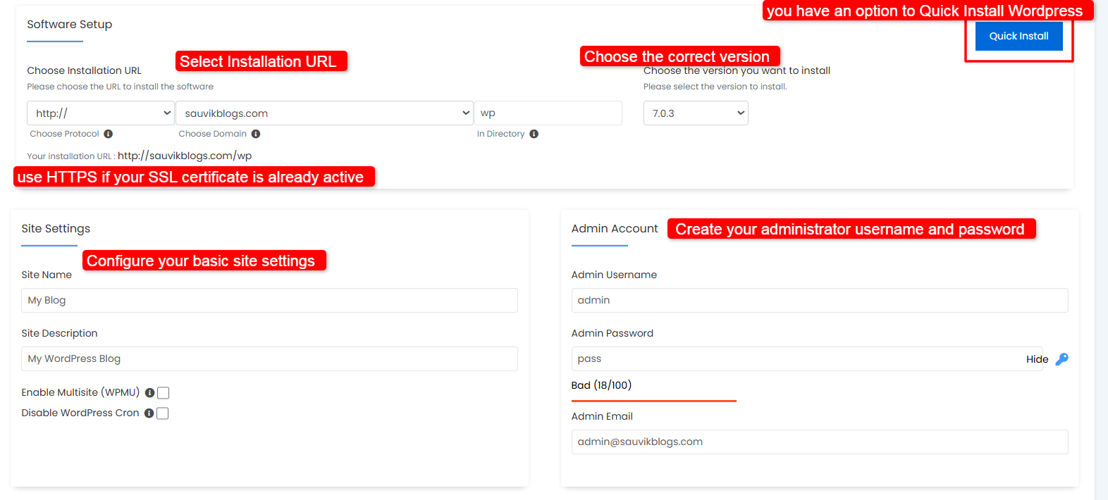The image size is (1108, 500).
Task: Open the Choose Protocol dropdown
Action: click(101, 113)
